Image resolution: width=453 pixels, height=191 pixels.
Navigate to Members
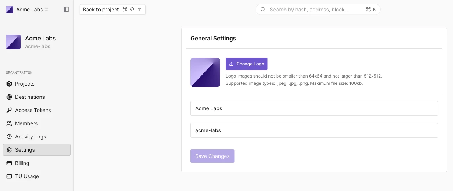pyautogui.click(x=37, y=123)
